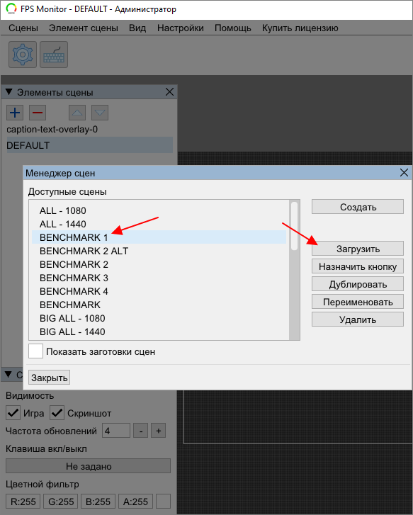Click the Переименовать button
This screenshot has width=413, height=515.
(x=358, y=302)
